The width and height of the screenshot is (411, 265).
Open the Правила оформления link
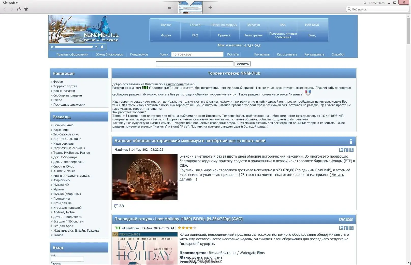tap(72, 54)
